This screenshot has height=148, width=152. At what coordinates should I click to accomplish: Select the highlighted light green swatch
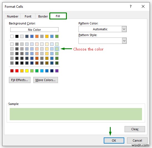click(x=57, y=49)
